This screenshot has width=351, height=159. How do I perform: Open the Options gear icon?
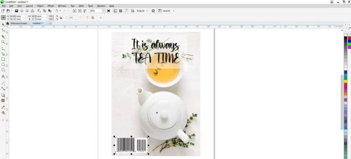tap(153, 11)
